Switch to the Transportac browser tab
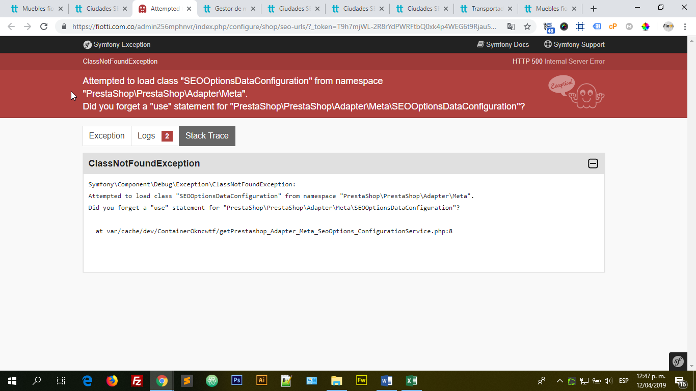Viewport: 696px width, 391px height. (x=485, y=9)
